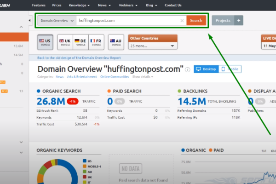Image resolution: width=276 pixels, height=184 pixels.
Task: Switch to Mobile data view
Action: tap(230, 69)
